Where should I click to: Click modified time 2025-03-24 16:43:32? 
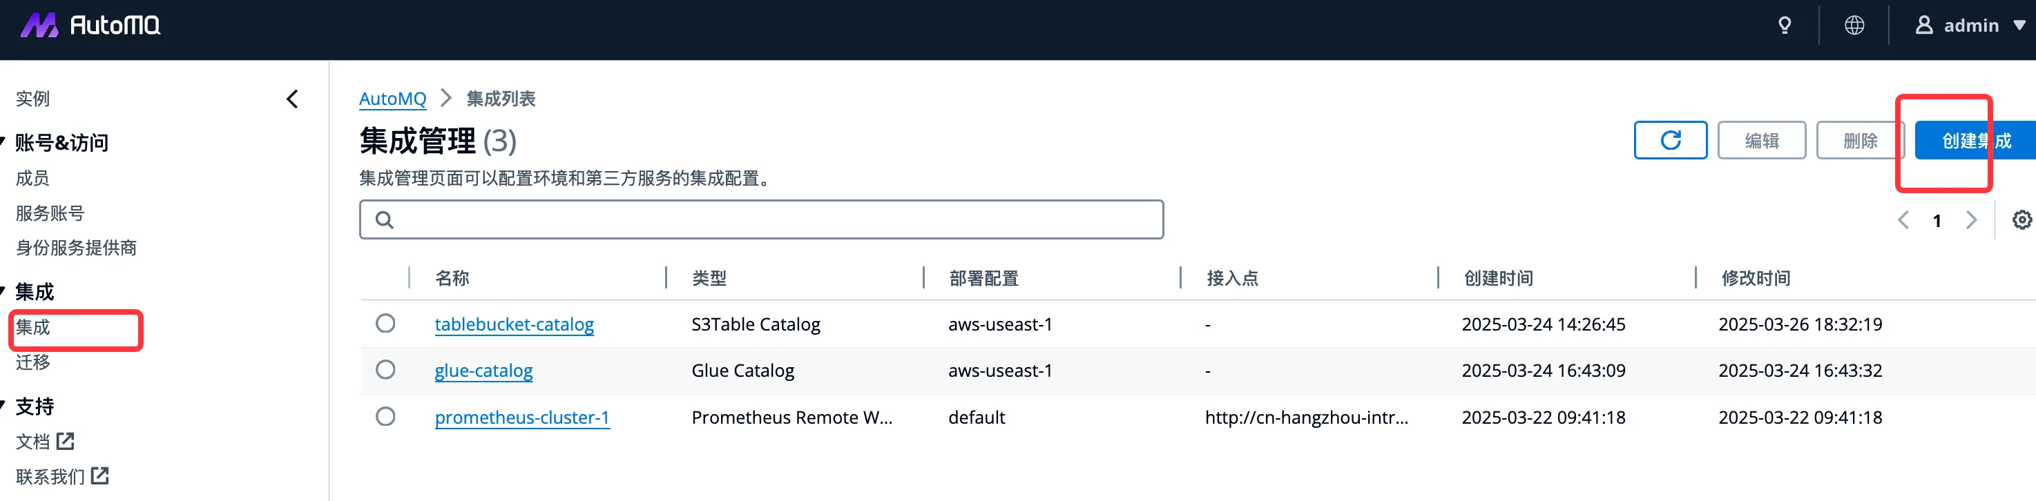pos(1800,371)
